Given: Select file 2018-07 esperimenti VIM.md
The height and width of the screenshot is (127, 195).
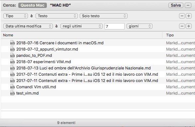Looking at the screenshot, I should click(x=44, y=62).
